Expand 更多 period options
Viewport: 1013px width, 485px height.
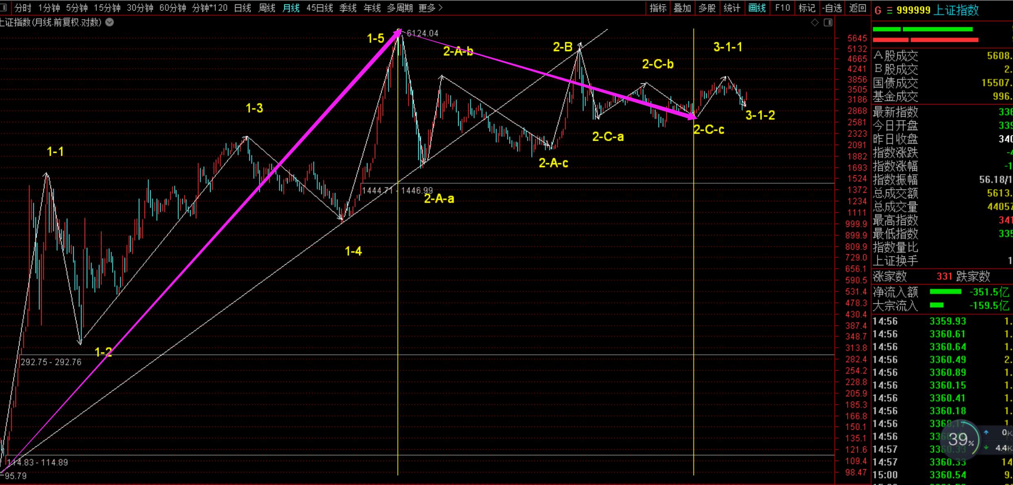[x=430, y=8]
